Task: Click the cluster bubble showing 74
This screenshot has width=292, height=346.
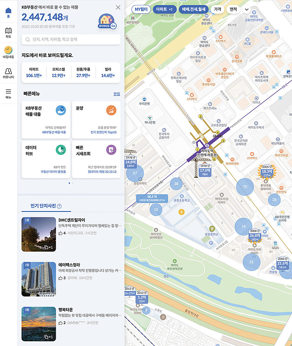Action: click(x=243, y=226)
